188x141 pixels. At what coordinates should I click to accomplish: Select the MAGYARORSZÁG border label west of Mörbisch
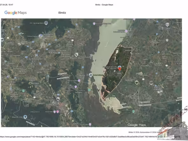point(63,78)
